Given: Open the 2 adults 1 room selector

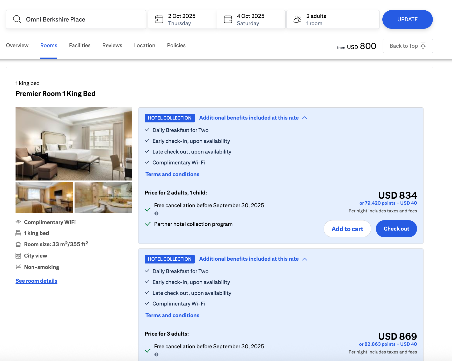Looking at the screenshot, I should 333,19.
